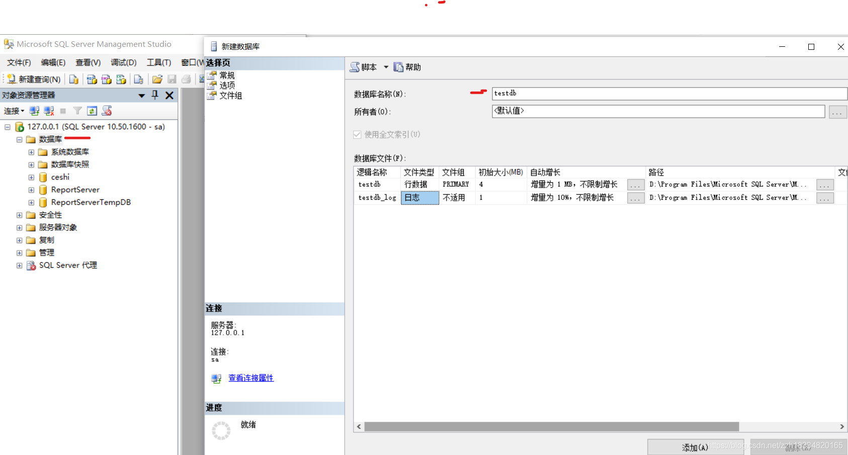This screenshot has height=455, width=848.
Task: Expand the 管理 folder
Action: pyautogui.click(x=19, y=253)
